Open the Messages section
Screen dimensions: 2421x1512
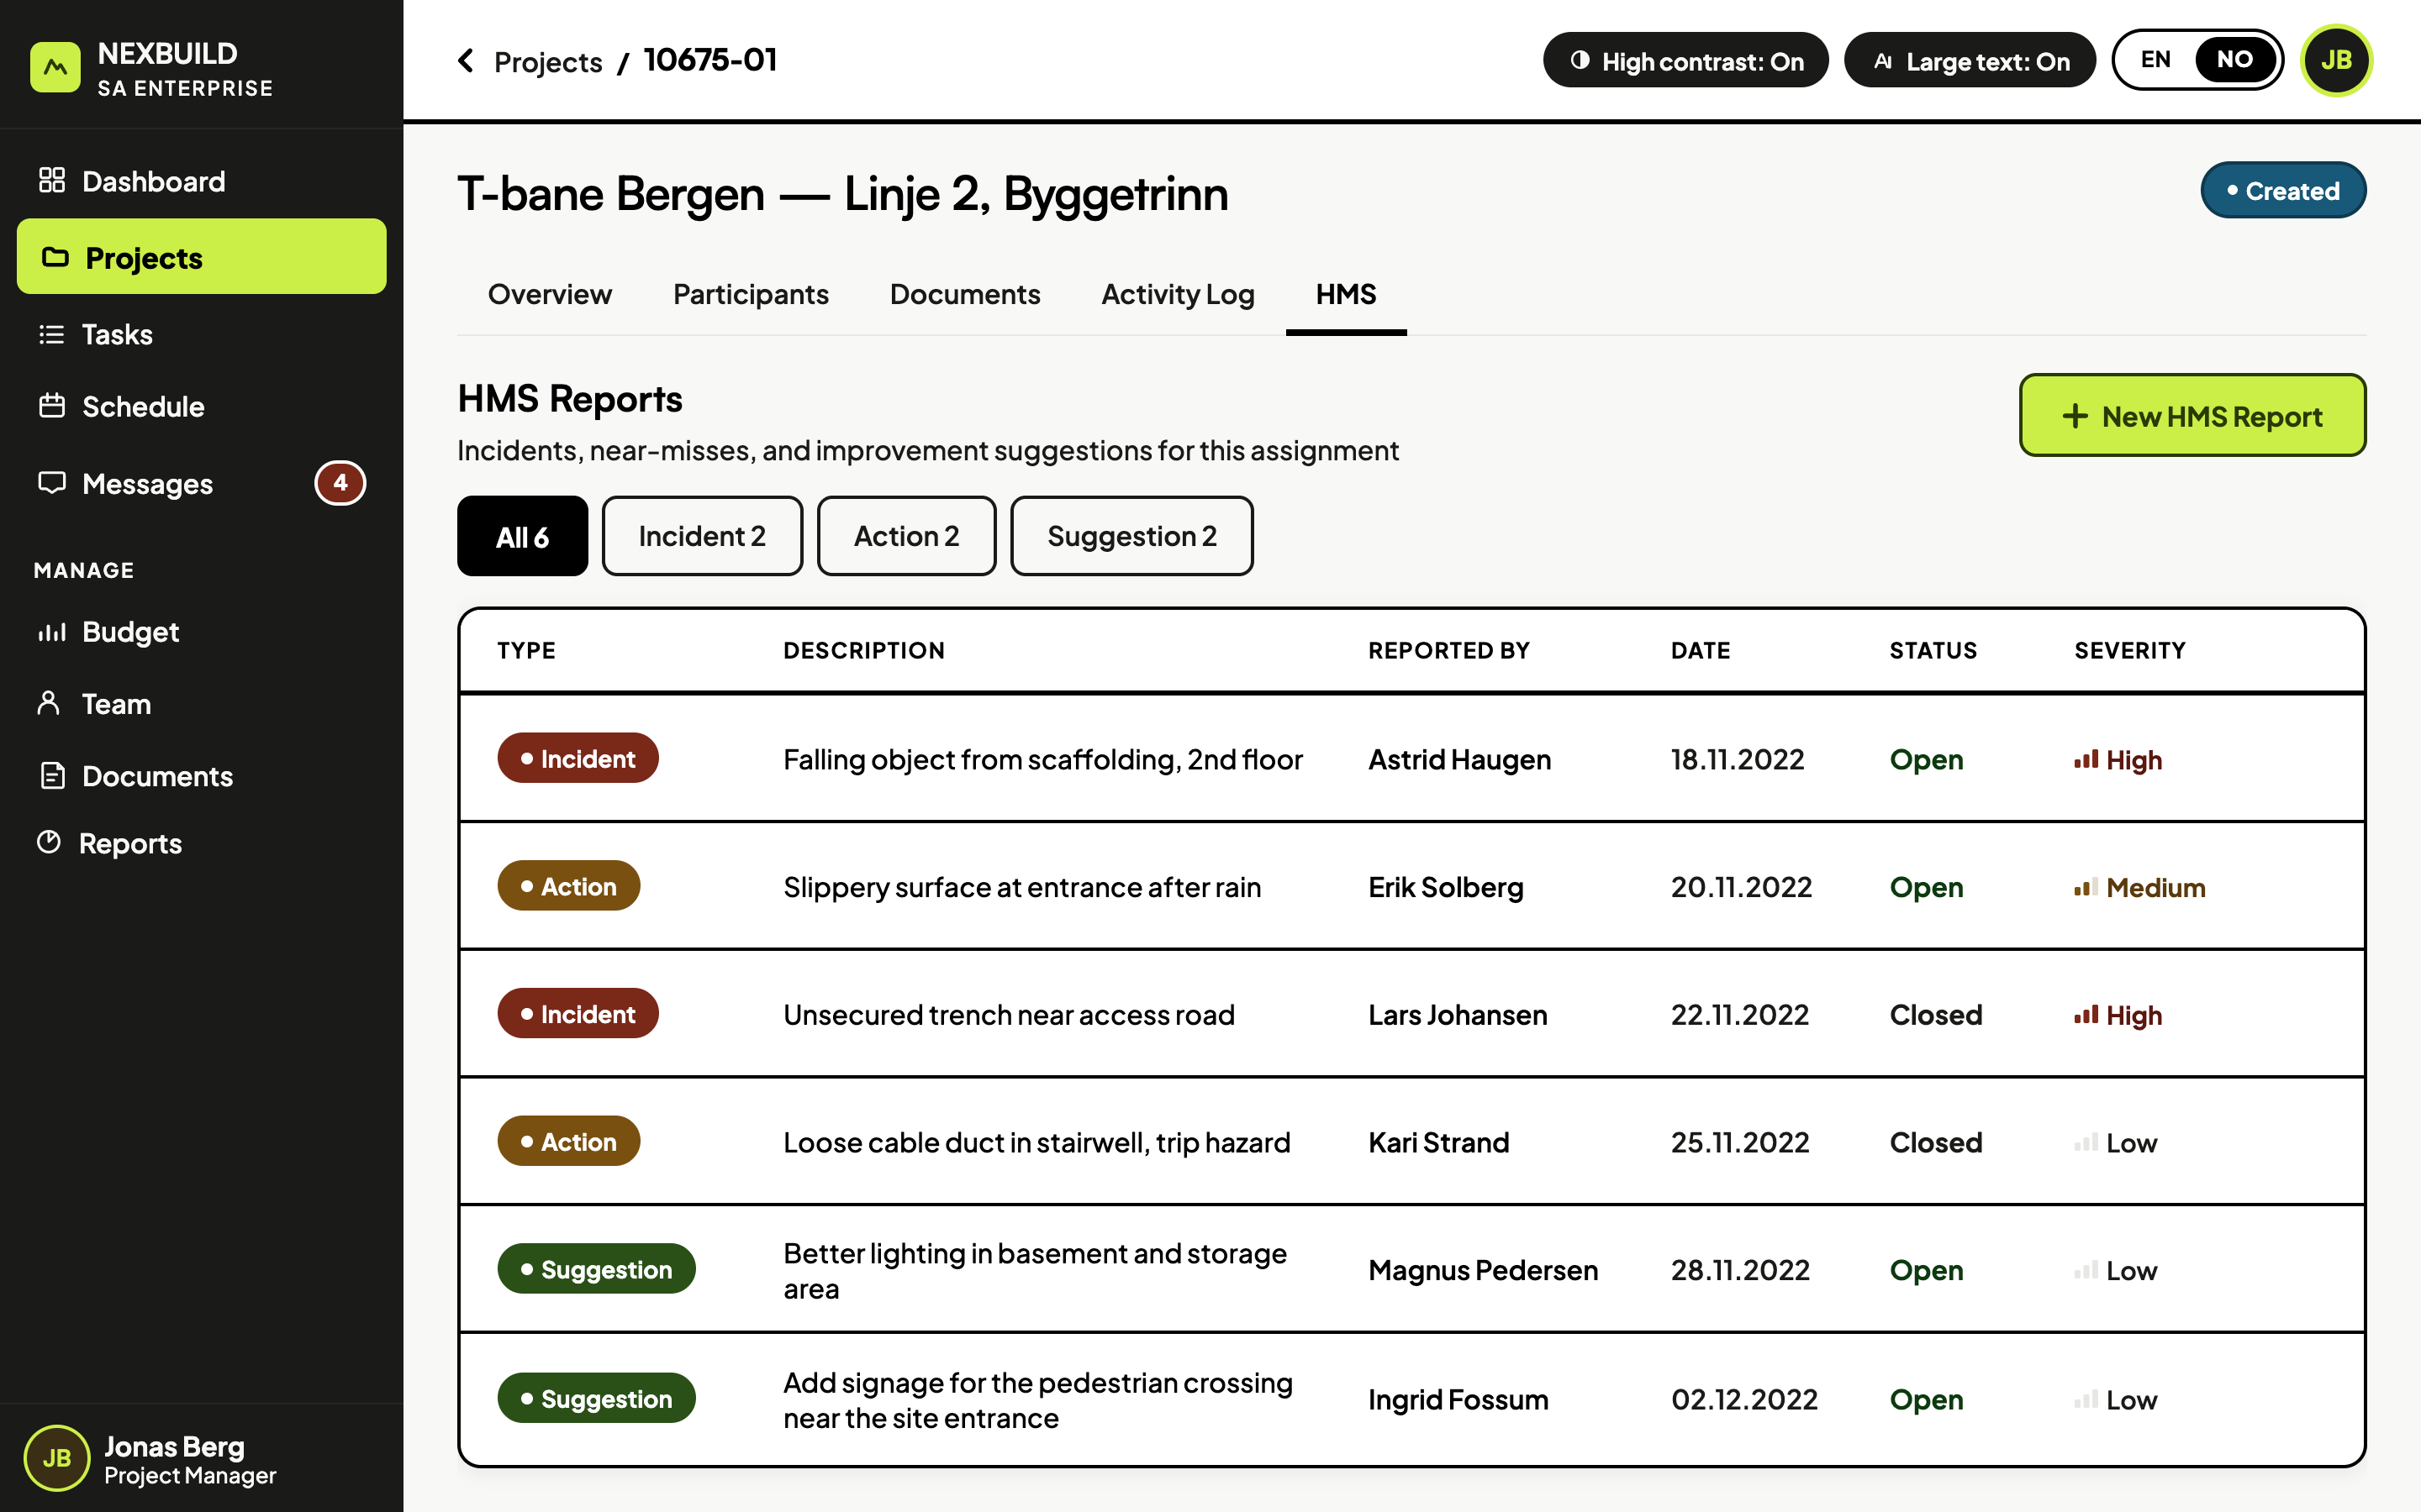pyautogui.click(x=201, y=484)
